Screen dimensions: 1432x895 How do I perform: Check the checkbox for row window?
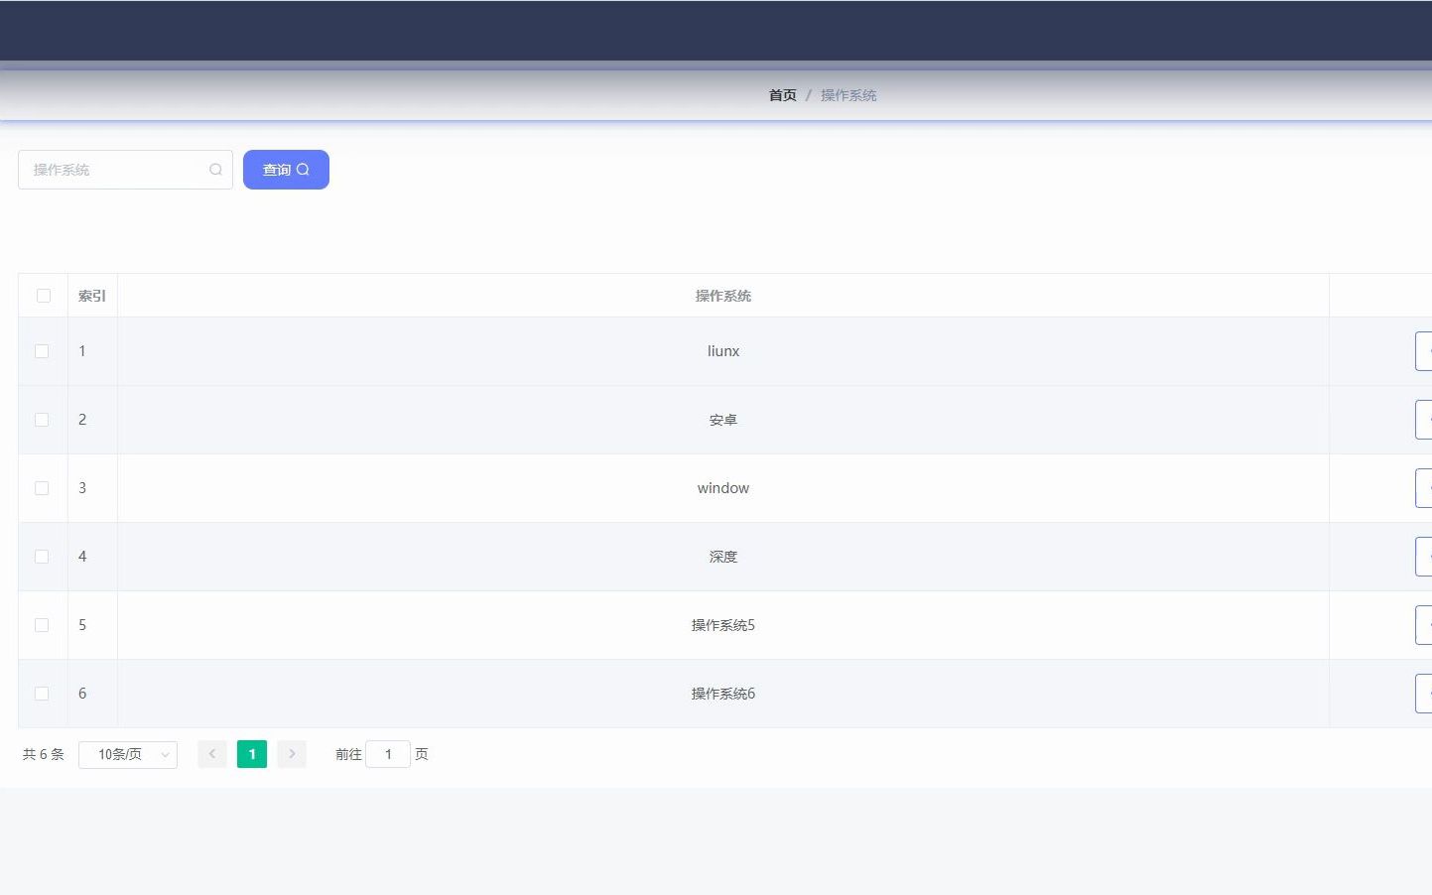[x=42, y=488]
